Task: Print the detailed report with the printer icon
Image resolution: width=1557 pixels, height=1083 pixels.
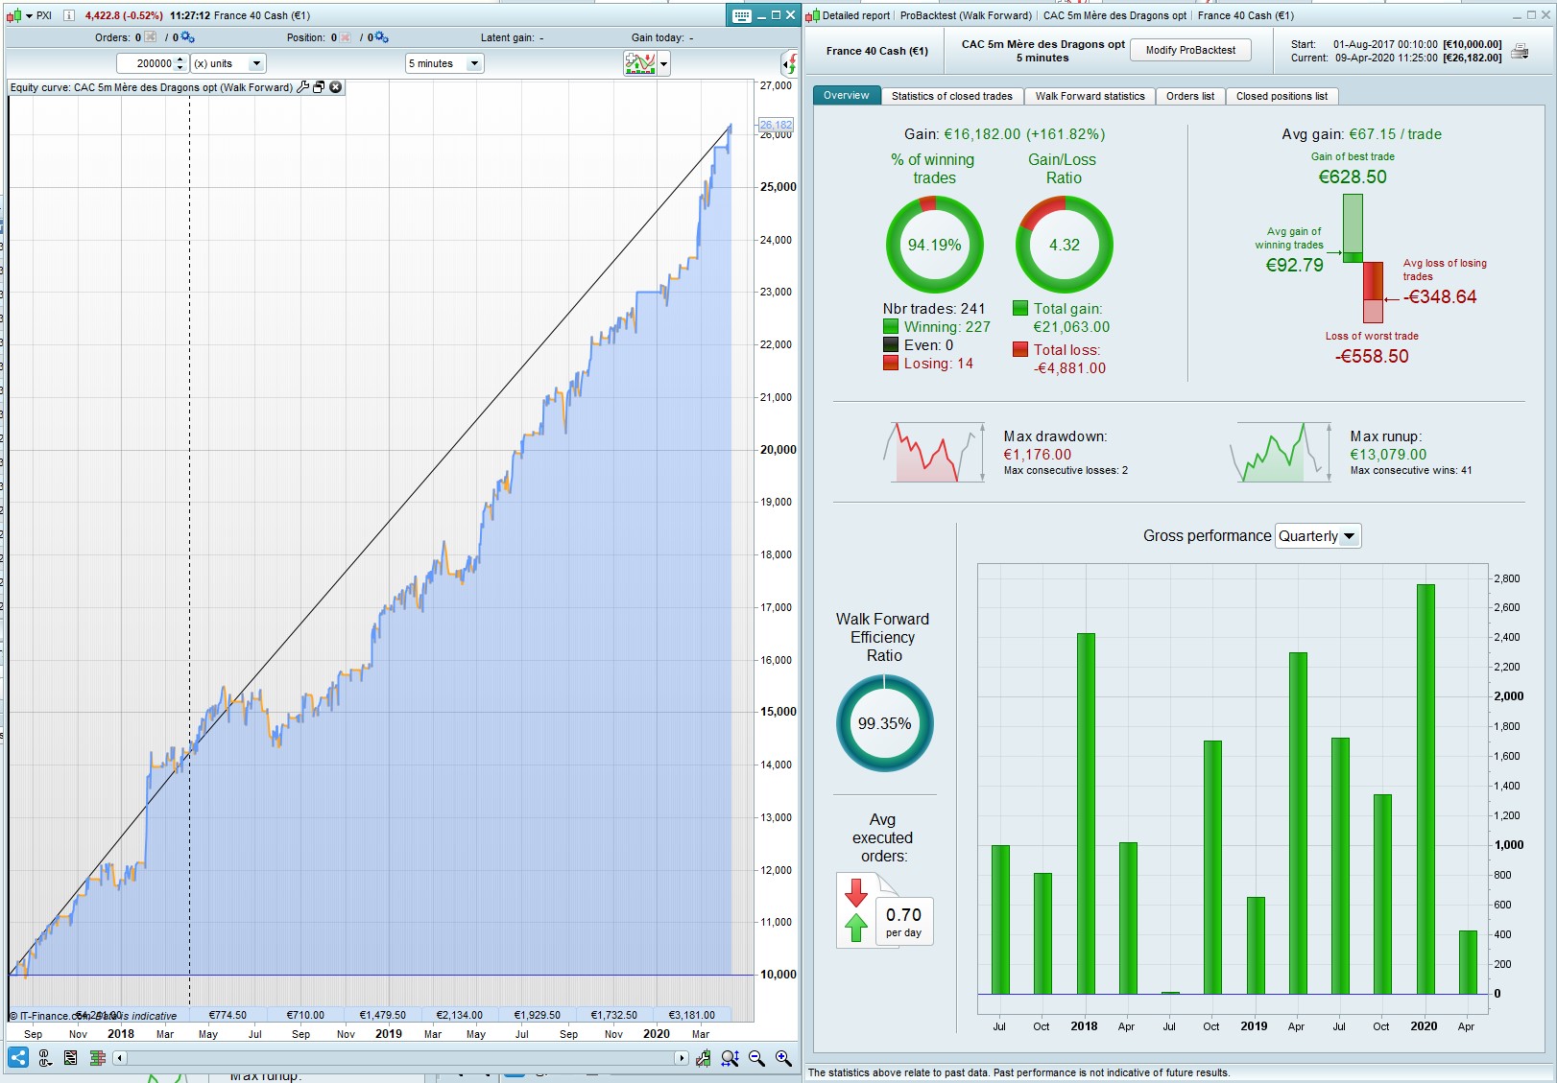Action: pos(1521,51)
